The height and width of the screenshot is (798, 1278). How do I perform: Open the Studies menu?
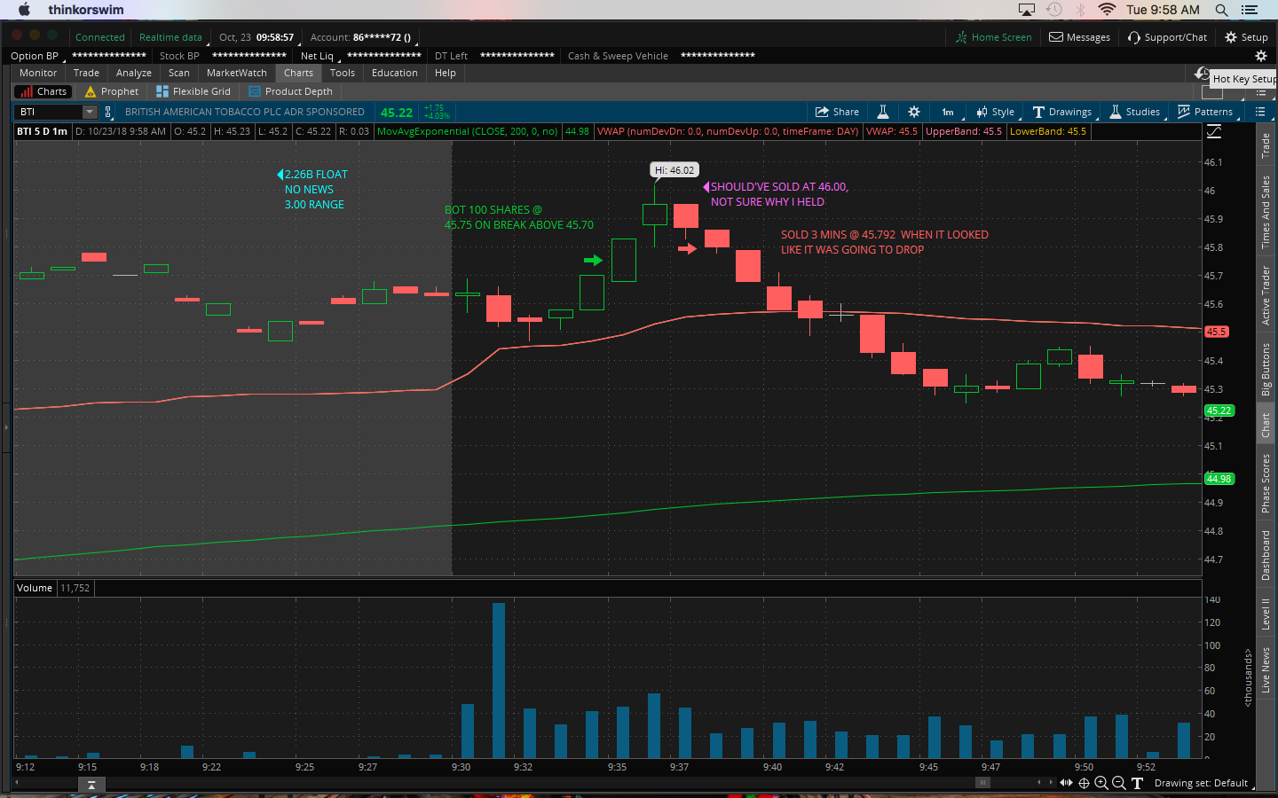[1134, 112]
